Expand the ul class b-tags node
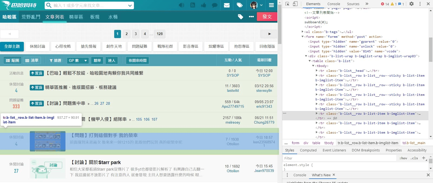433x183 pixels. [x=303, y=32]
